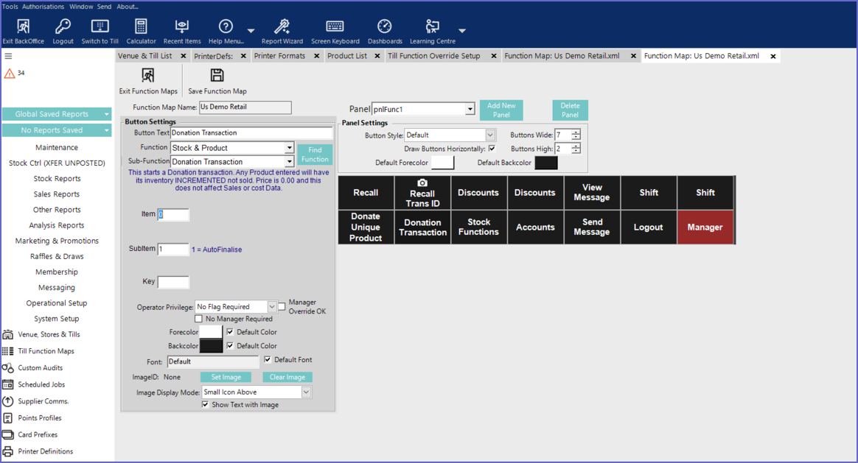The image size is (858, 463).
Task: Click the Default Backcolor swatch in Panel Settings
Action: pyautogui.click(x=546, y=163)
